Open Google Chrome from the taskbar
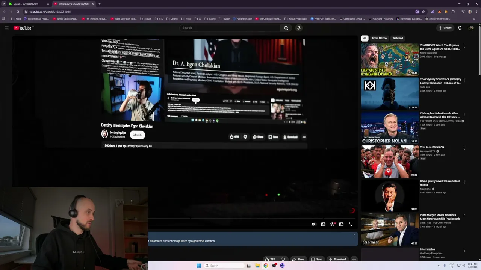The image size is (481, 270). point(266,265)
